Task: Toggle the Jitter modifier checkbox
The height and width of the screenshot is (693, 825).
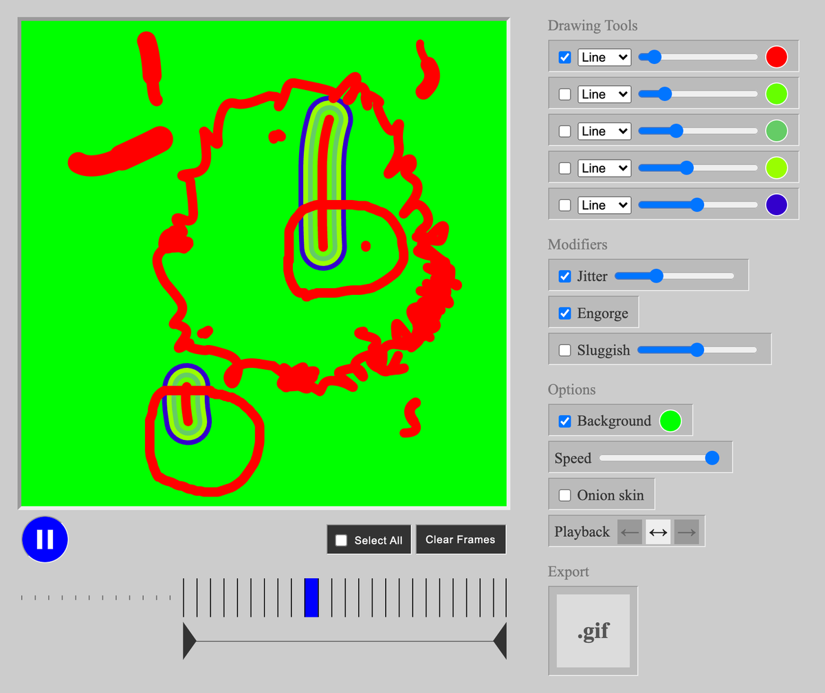Action: [565, 276]
